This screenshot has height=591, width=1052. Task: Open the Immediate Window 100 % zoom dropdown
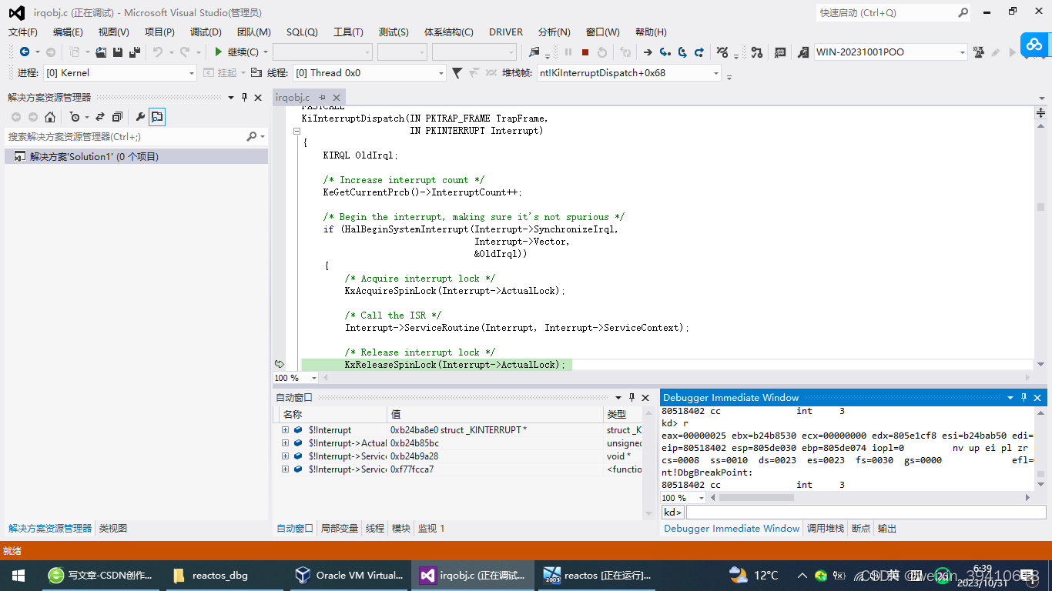coord(701,498)
